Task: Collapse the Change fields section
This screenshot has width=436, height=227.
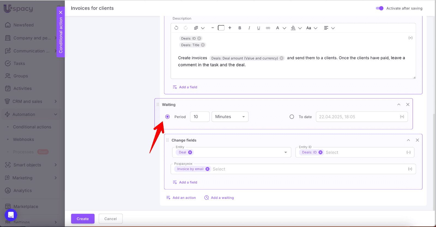Action: pyautogui.click(x=408, y=140)
